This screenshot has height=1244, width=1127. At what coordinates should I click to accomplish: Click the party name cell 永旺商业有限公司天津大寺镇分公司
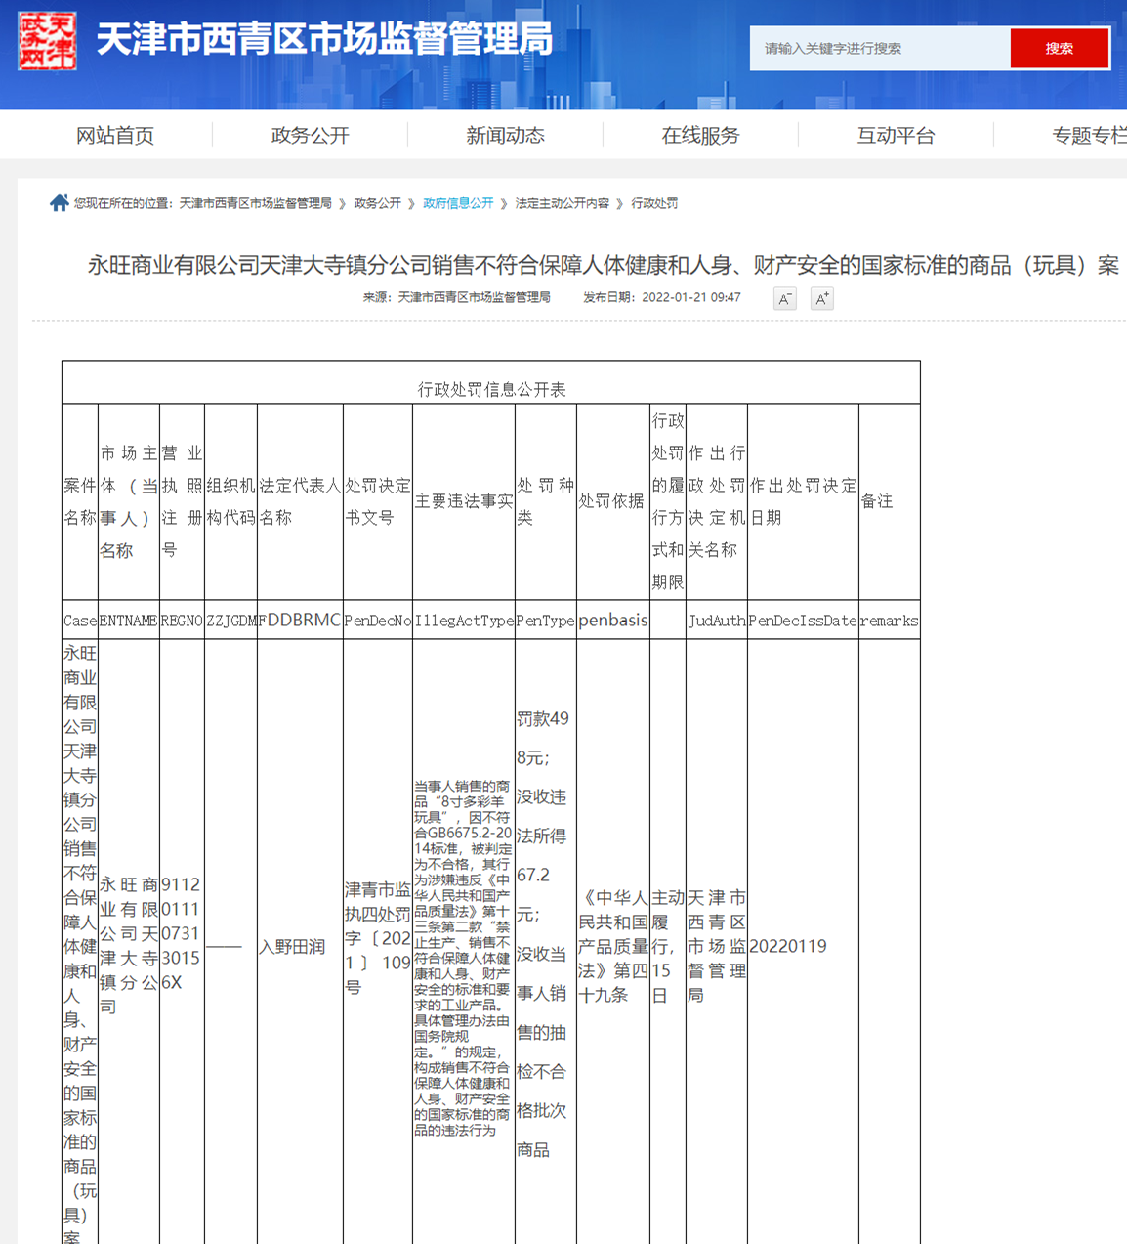(129, 946)
